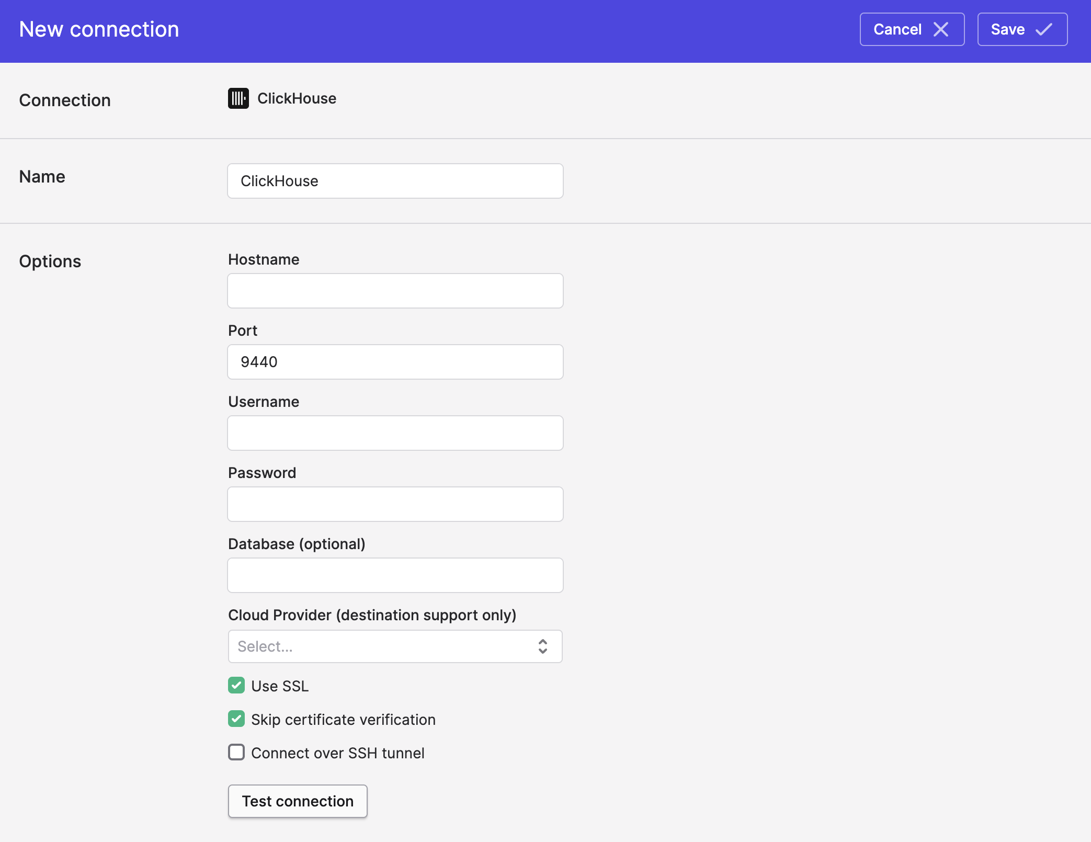Uncheck Skip certificate verification

[236, 719]
